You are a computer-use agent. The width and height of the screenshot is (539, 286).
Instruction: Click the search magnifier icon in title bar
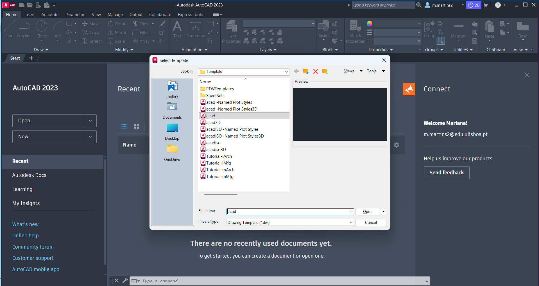coord(419,5)
